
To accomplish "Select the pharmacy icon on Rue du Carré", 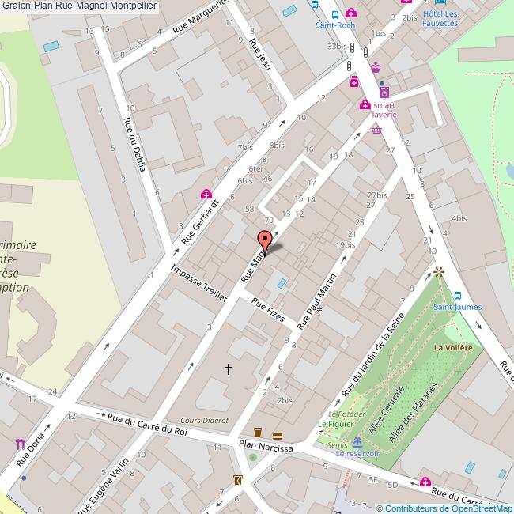I will pos(425,482).
